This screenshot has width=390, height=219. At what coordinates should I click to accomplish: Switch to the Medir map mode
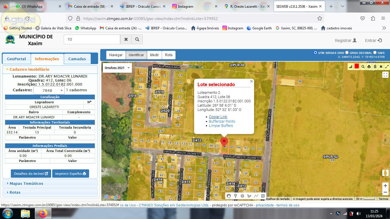(154, 55)
